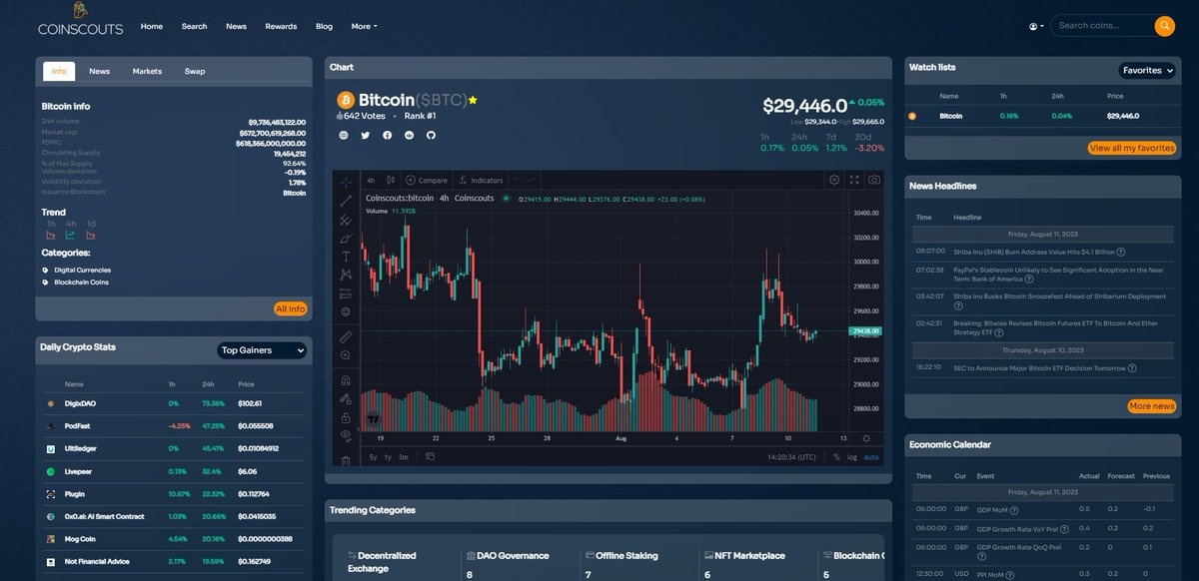1199x581 pixels.
Task: Open Bitcoin in the watch list
Action: pyautogui.click(x=1043, y=116)
